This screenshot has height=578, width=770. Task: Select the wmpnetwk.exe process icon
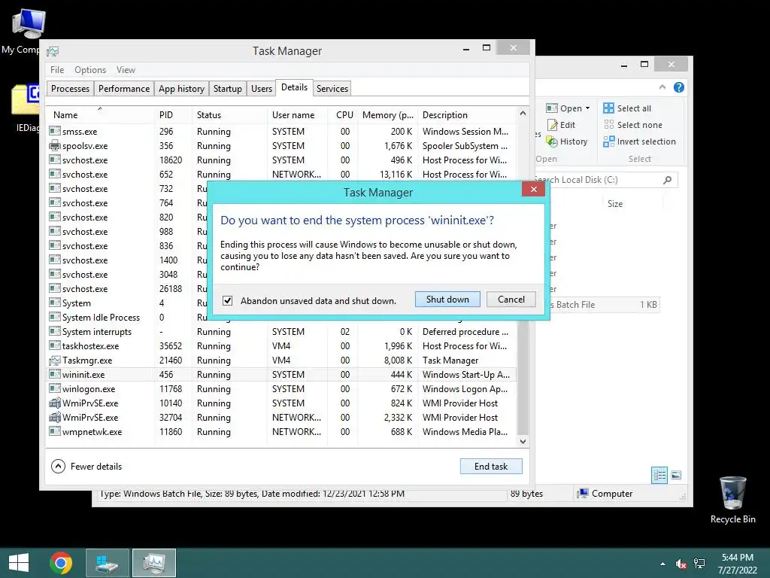55,431
